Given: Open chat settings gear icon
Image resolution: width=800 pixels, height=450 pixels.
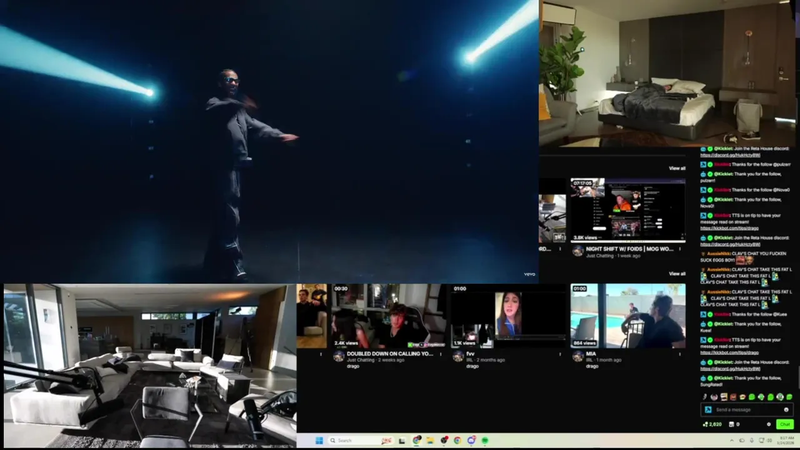Looking at the screenshot, I should tap(769, 424).
